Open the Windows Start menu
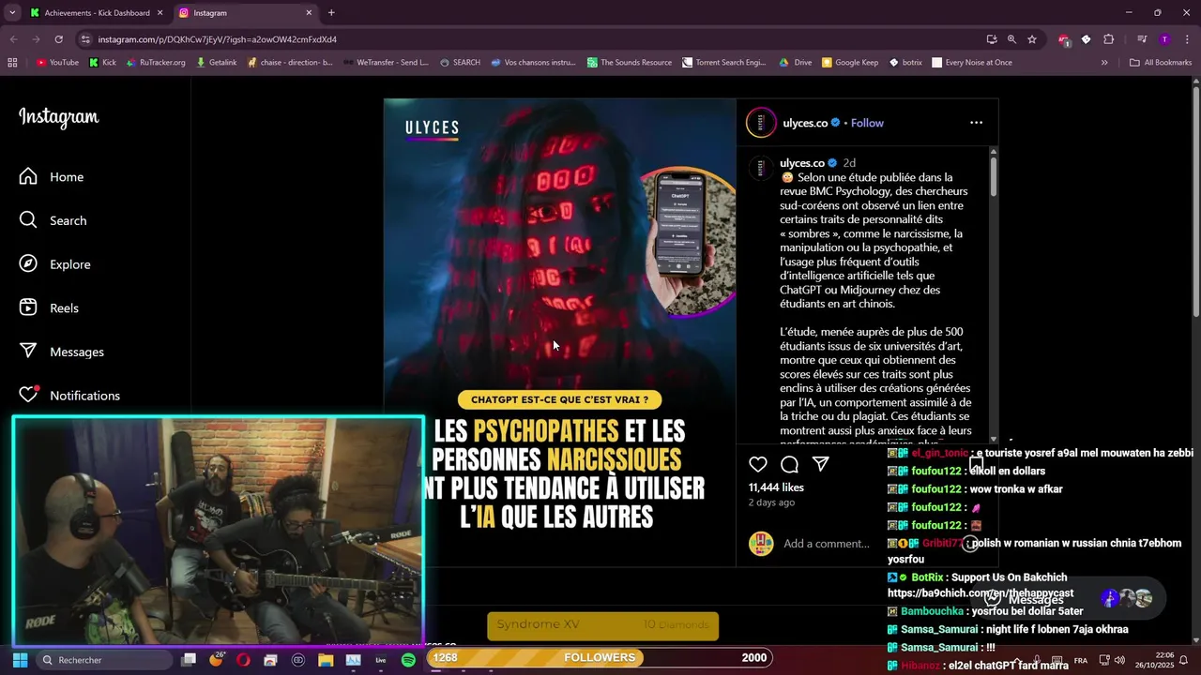This screenshot has height=675, width=1201. [20, 660]
